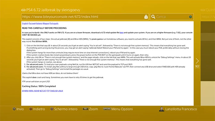The image size is (215, 121).
Task: Click the 'here' link for the 6.72 update file
Action: 121,33
